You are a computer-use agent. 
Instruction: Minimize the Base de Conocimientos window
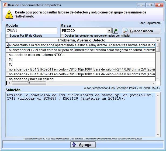pos(141,5)
